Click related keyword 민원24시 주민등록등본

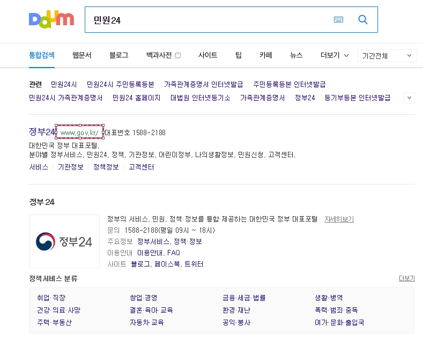tap(120, 84)
